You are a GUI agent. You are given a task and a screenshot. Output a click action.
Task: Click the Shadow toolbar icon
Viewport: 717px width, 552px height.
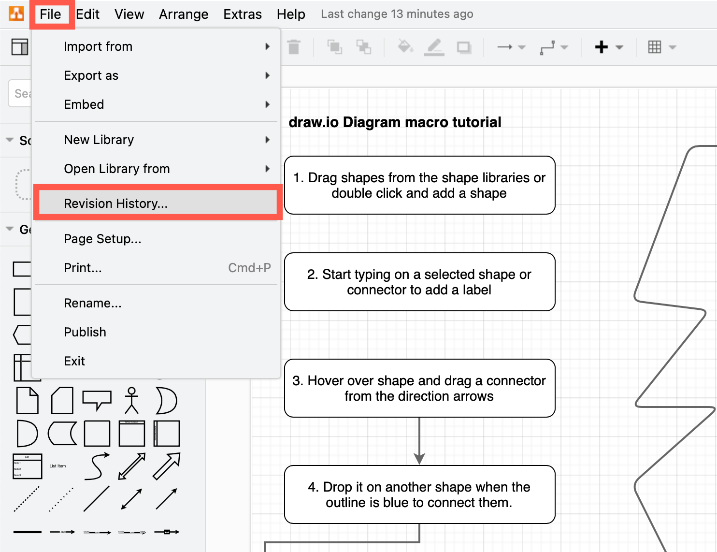click(463, 47)
